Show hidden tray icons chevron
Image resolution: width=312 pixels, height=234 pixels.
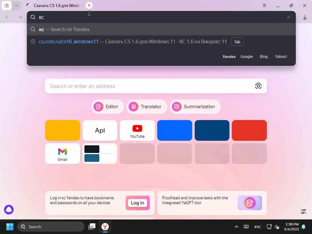tap(236, 227)
